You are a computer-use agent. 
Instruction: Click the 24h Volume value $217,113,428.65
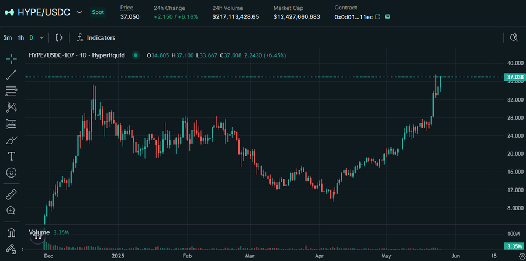click(236, 17)
